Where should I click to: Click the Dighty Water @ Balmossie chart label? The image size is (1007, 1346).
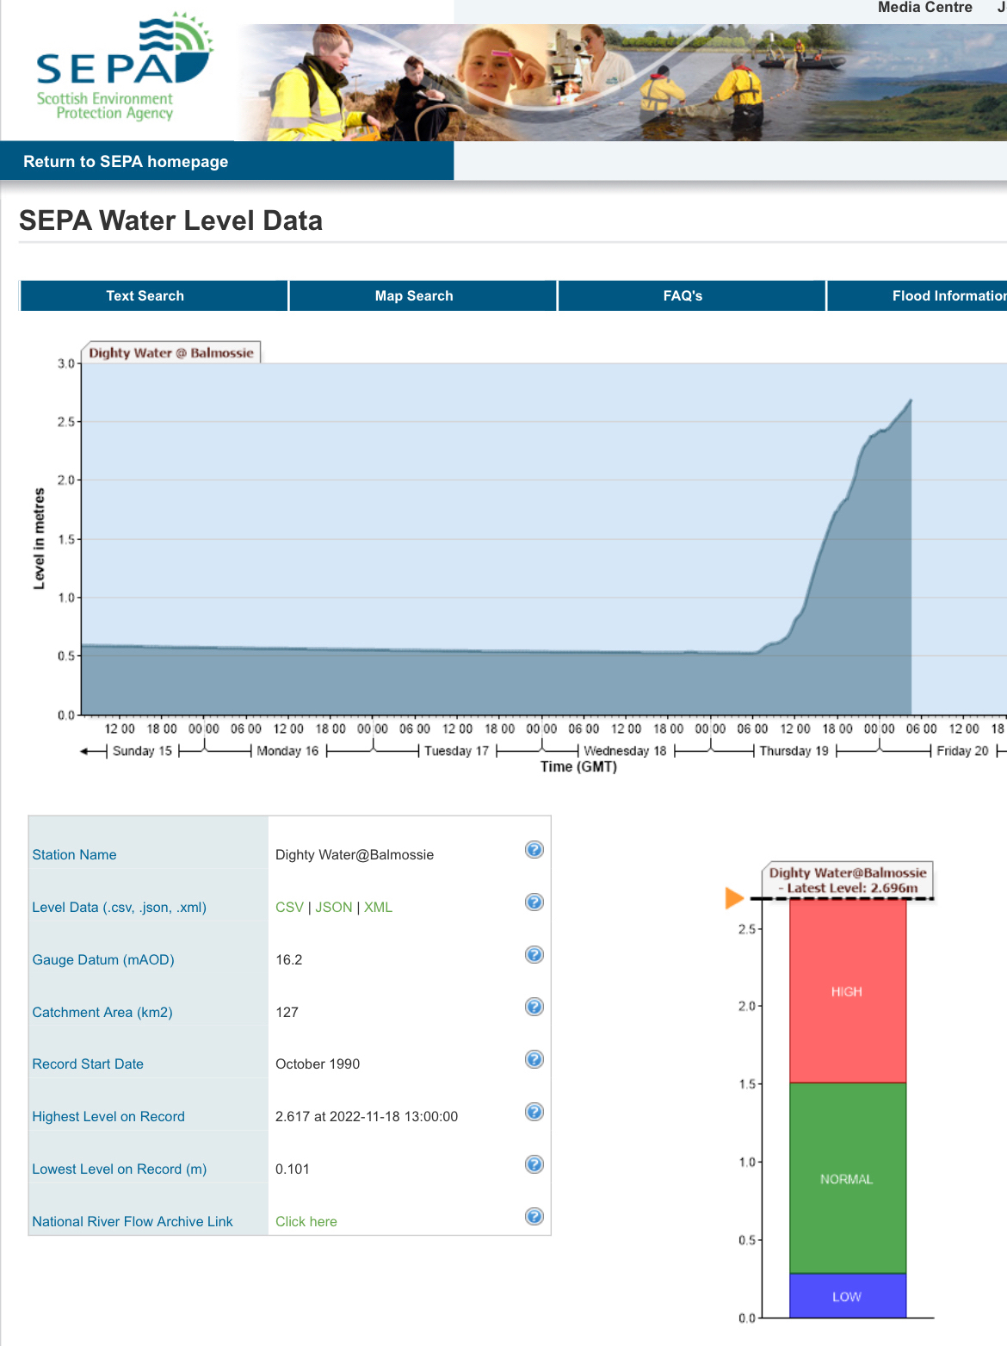pyautogui.click(x=171, y=353)
